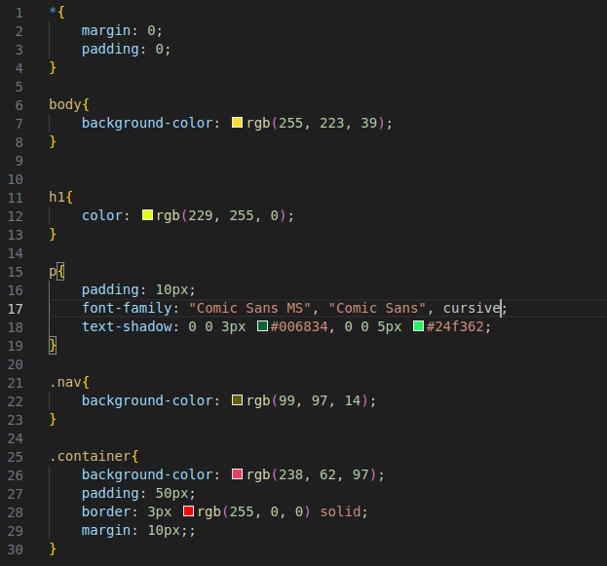This screenshot has height=566, width=607.
Task: Click the h1 selector text
Action: click(57, 197)
